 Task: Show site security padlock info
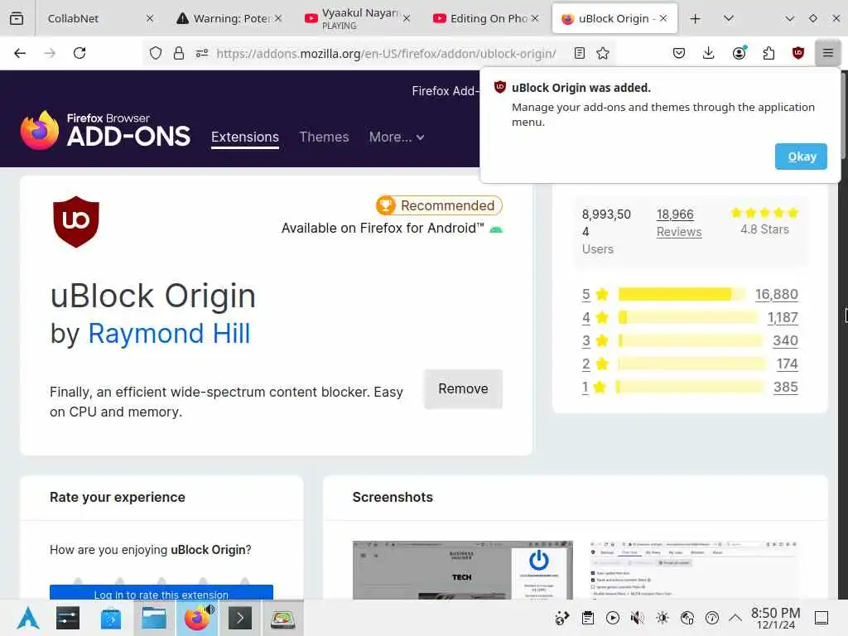tap(179, 53)
